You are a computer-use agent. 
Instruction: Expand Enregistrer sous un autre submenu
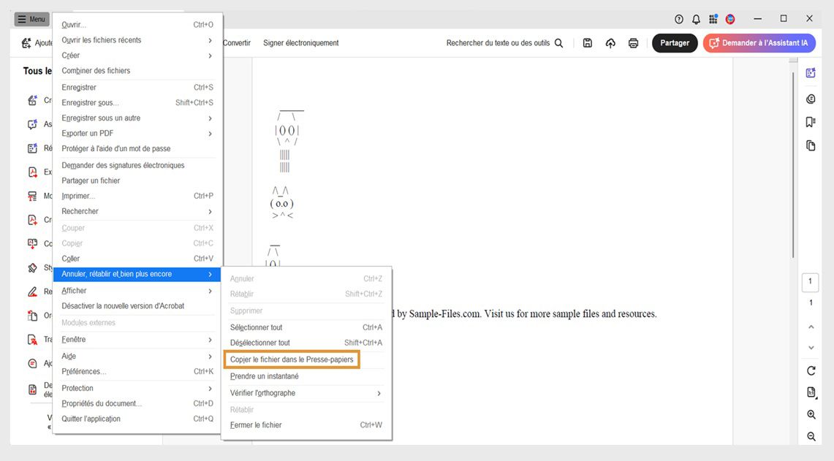pyautogui.click(x=137, y=118)
